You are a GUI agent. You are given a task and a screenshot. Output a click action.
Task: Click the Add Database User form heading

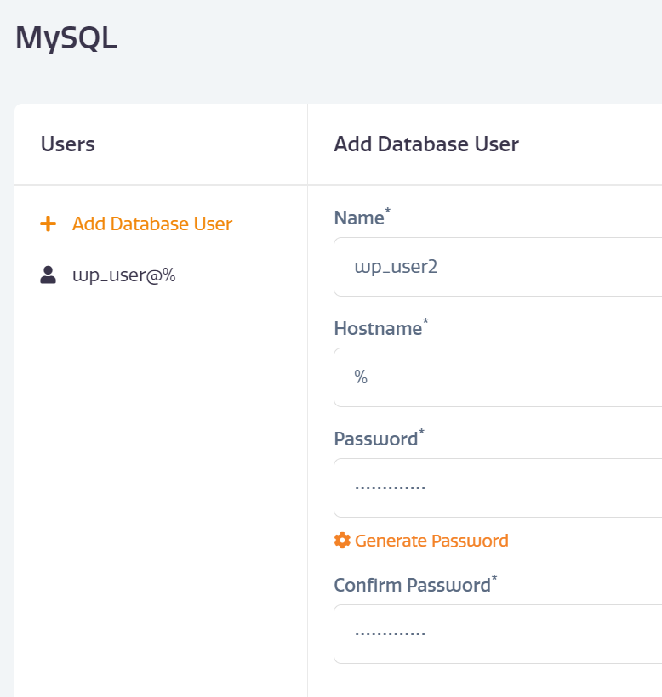(426, 144)
